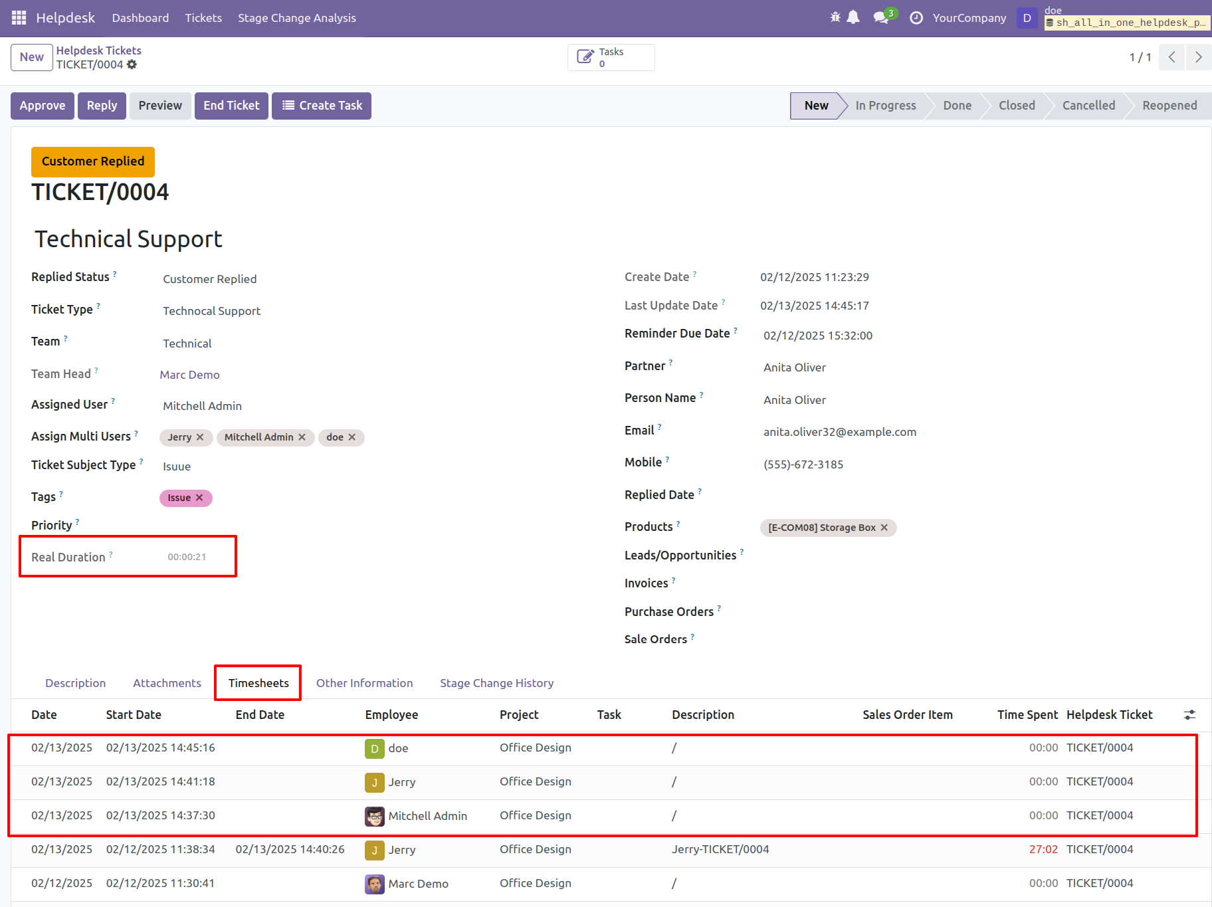Remove Mitchell Admin tag from multi users

point(302,437)
